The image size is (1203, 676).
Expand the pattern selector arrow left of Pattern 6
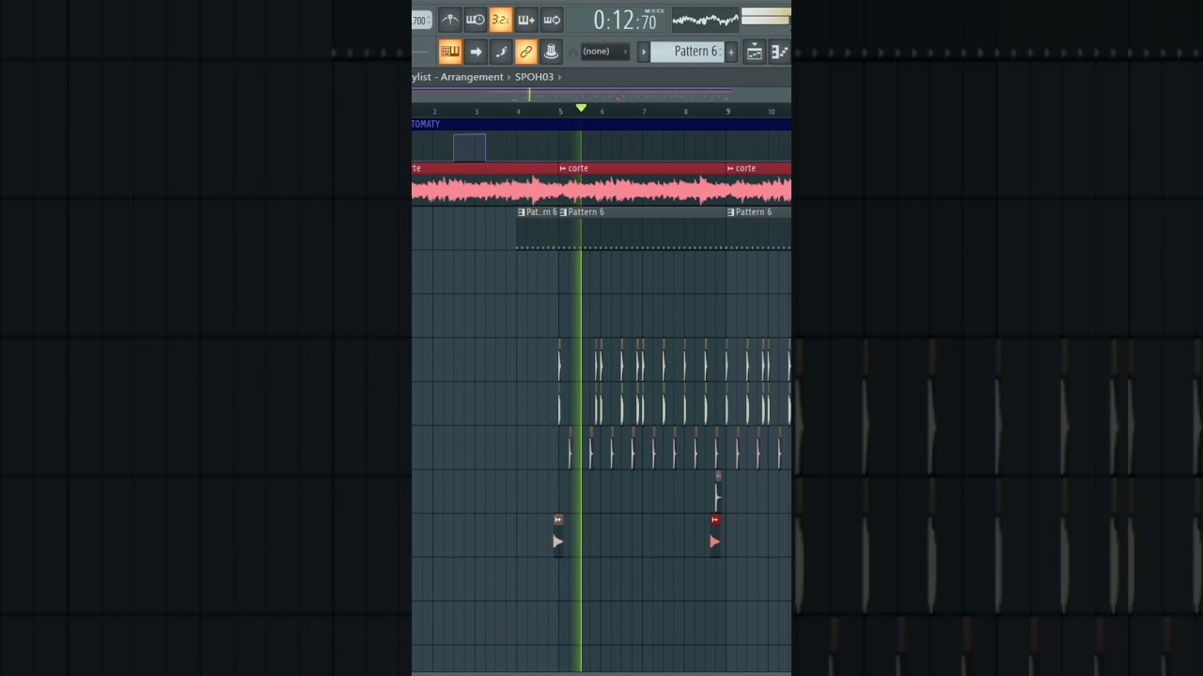(x=644, y=52)
